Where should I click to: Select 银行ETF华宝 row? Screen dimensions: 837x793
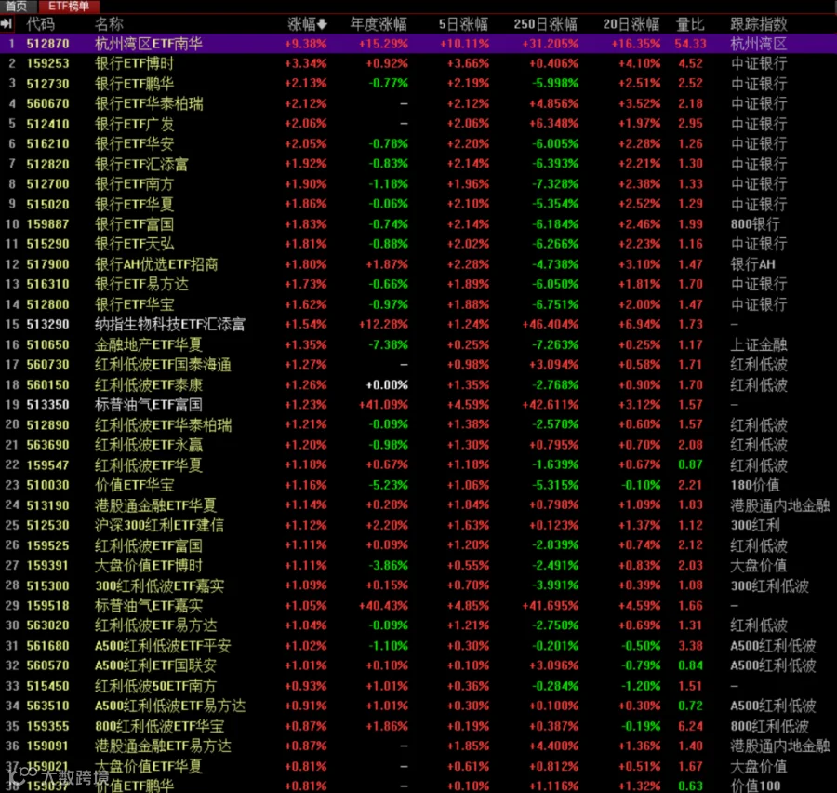pyautogui.click(x=418, y=304)
